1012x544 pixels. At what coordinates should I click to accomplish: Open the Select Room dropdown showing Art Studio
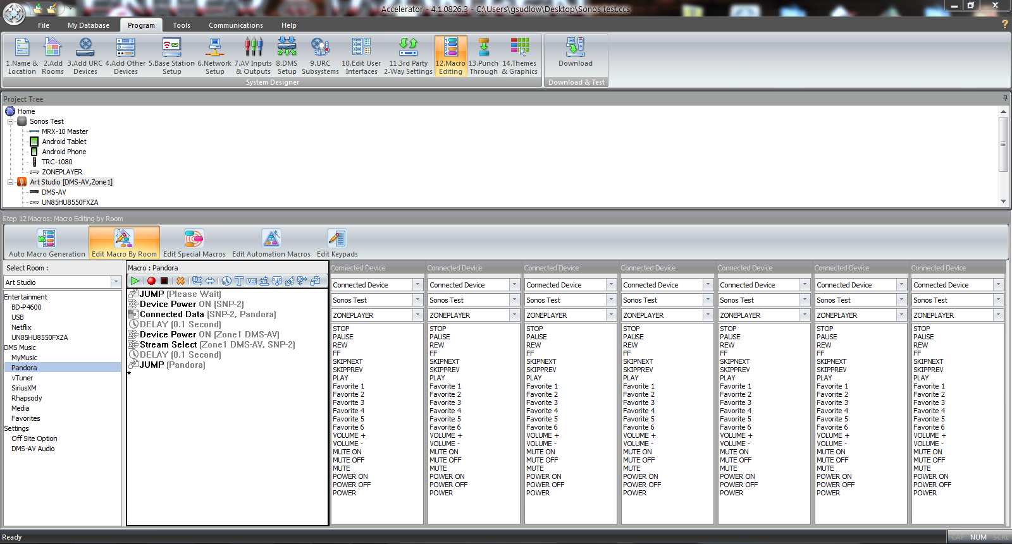tap(116, 282)
